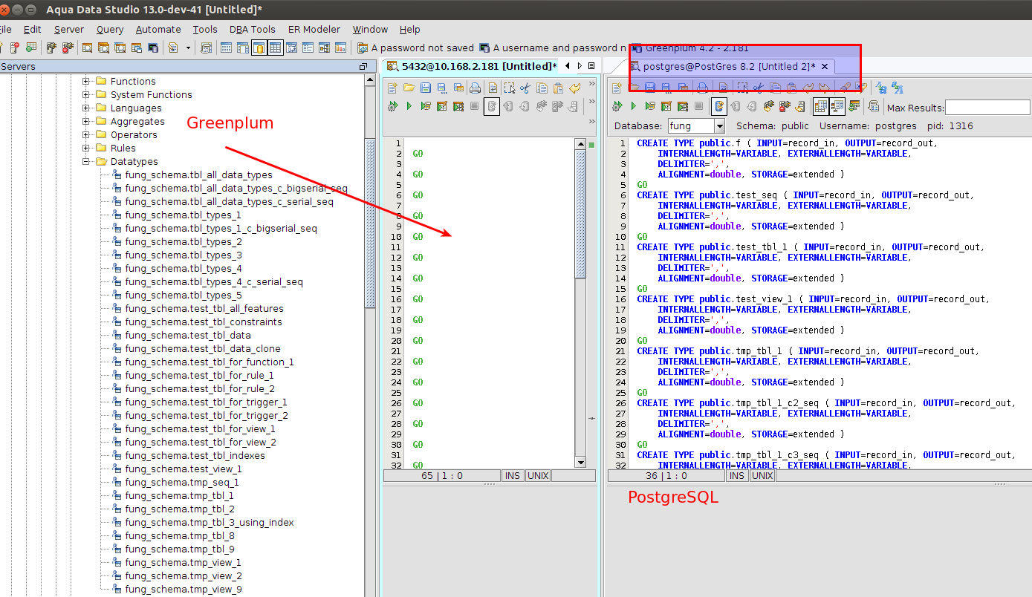Click the New Script icon in left editor
Screen dimensions: 1032x597
(x=393, y=88)
